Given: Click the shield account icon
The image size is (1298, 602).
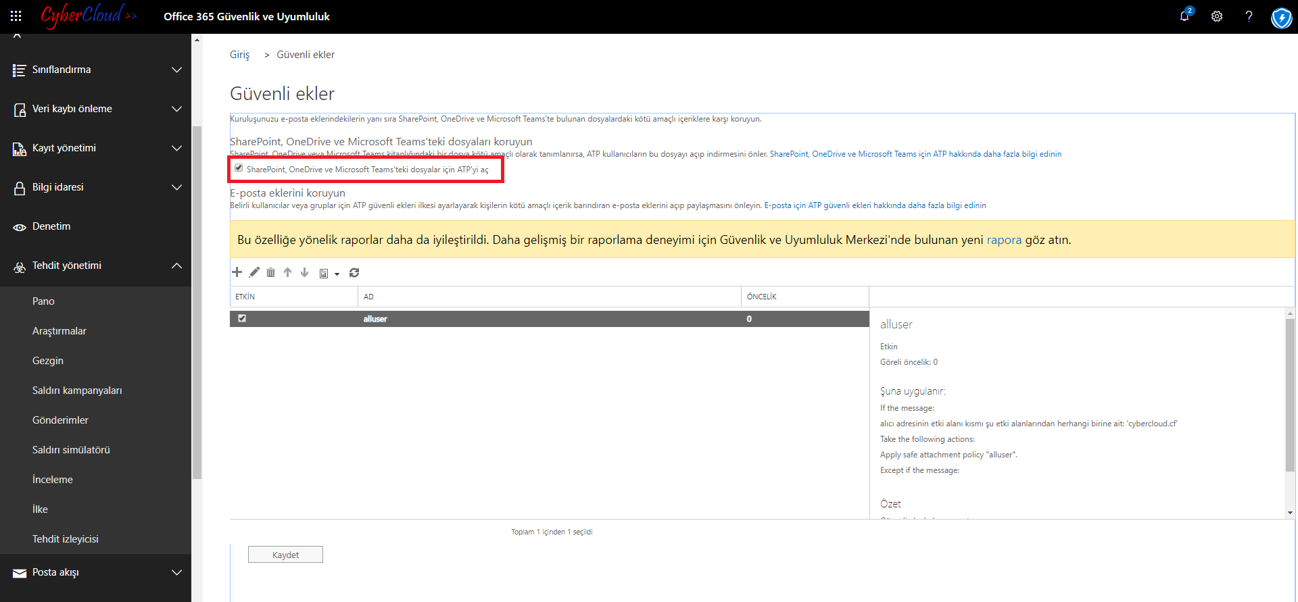Looking at the screenshot, I should pyautogui.click(x=1281, y=18).
